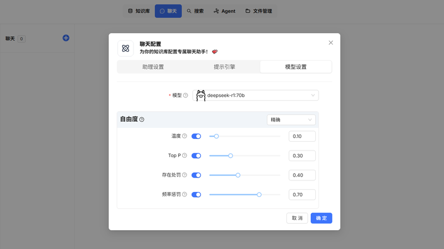Image resolution: width=444 pixels, height=249 pixels.
Task: Open 文件管理 in the top navigation
Action: click(259, 11)
